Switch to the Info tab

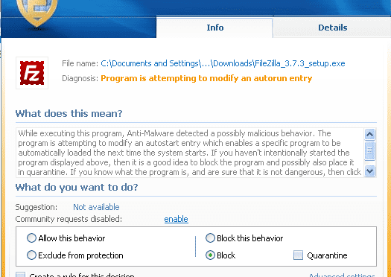click(x=214, y=28)
